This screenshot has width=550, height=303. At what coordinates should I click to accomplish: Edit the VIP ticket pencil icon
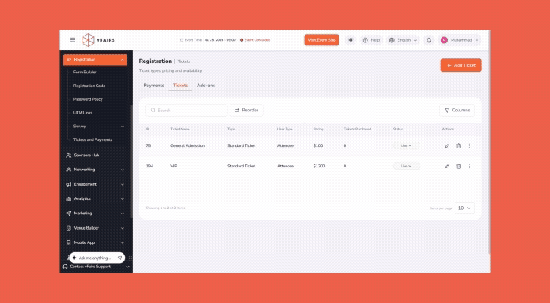click(447, 166)
